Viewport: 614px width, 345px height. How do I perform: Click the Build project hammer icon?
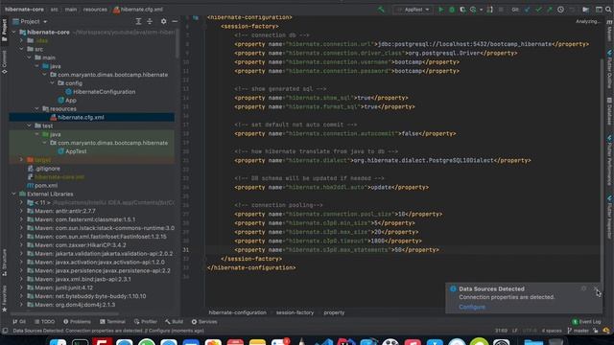(x=381, y=10)
